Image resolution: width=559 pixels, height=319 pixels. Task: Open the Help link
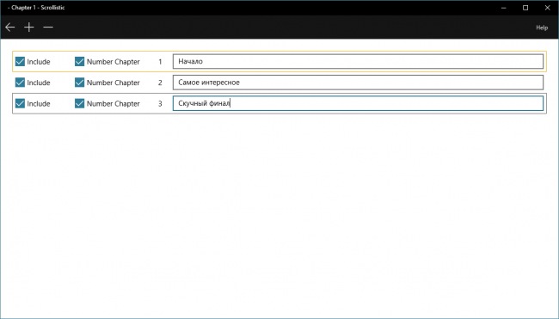(542, 28)
